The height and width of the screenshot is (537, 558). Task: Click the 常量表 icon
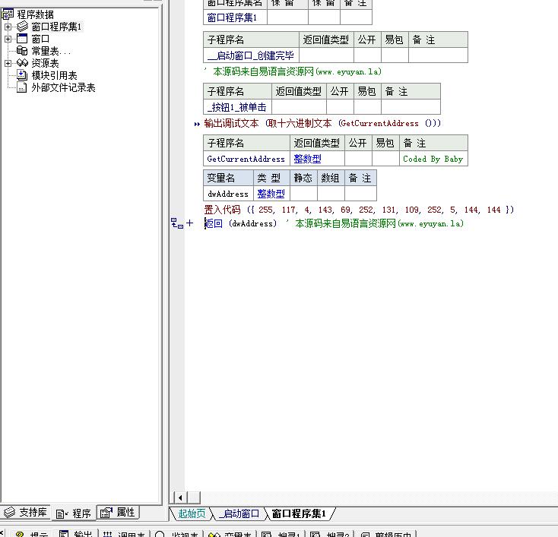coord(22,51)
